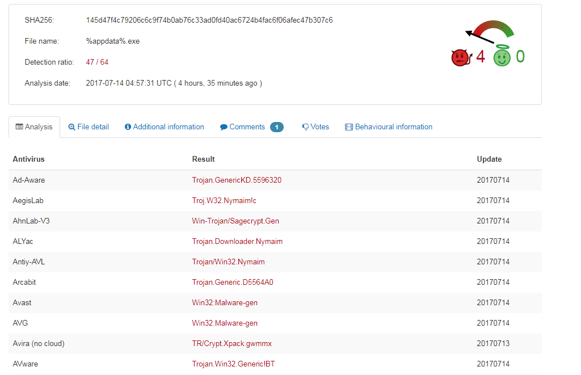Click the Avira (no cloud) antivirus name
This screenshot has height=375, width=581.
point(39,343)
